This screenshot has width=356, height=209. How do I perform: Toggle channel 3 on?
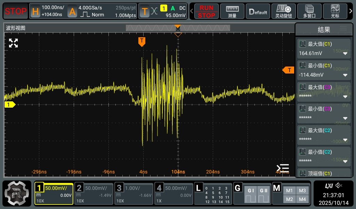pos(133,193)
